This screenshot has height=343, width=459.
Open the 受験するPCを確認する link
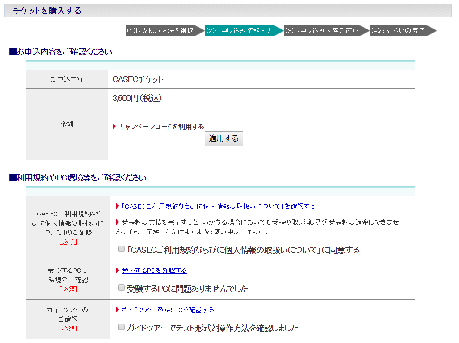(154, 271)
